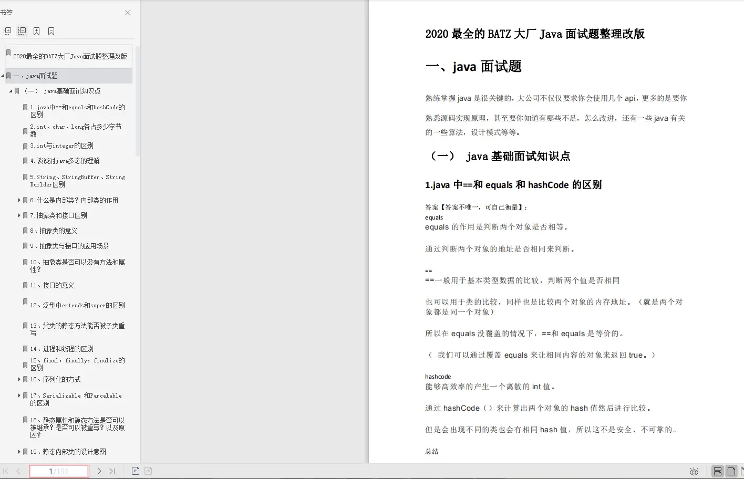Open bookmark 5.String、StringBuffer、StringBuilder区别

[78, 181]
